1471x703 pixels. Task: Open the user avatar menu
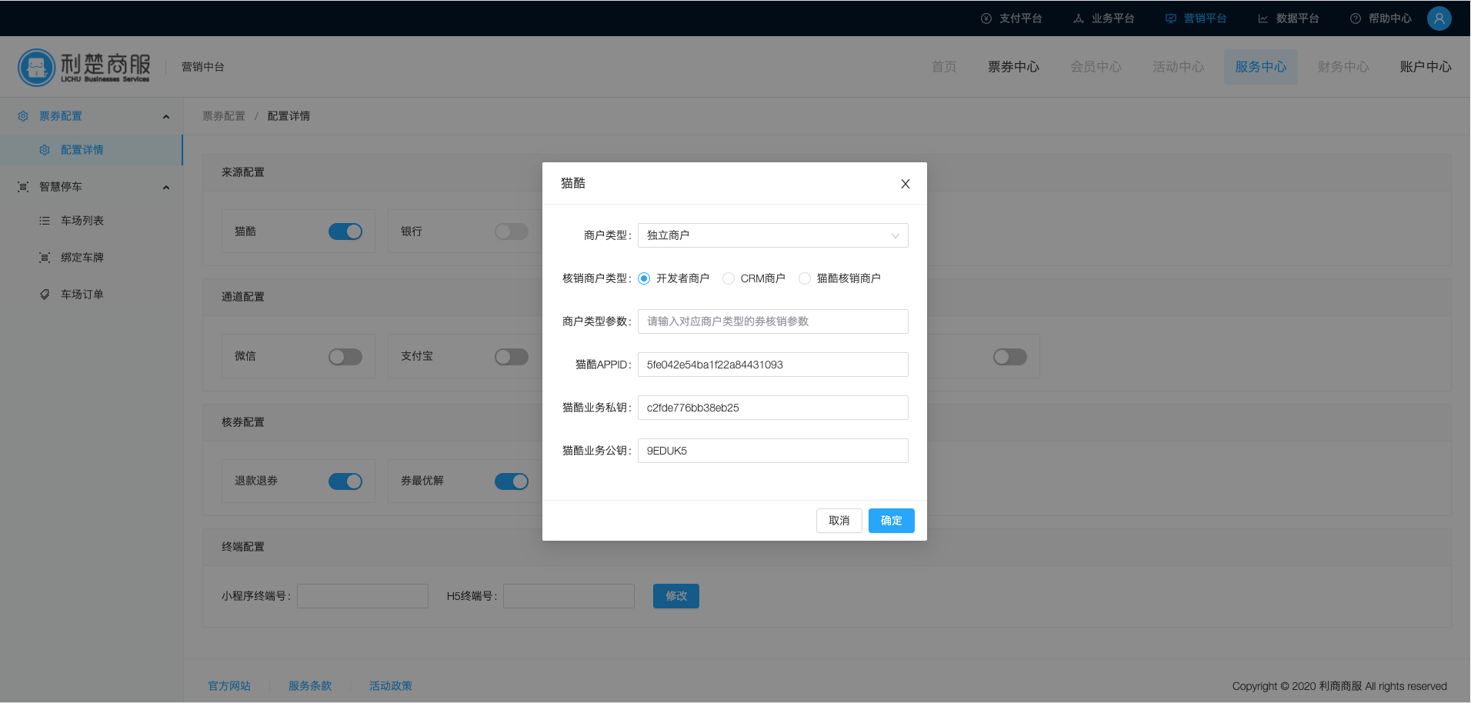[x=1439, y=18]
